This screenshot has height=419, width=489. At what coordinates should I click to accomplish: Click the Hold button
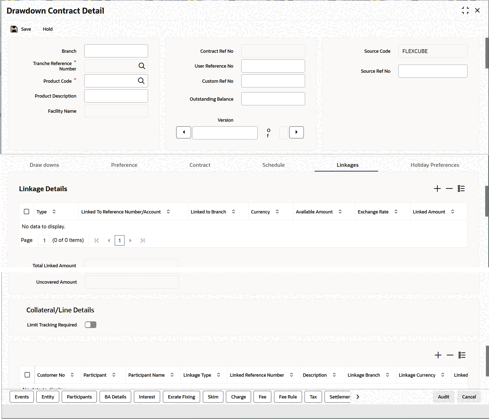pos(48,29)
